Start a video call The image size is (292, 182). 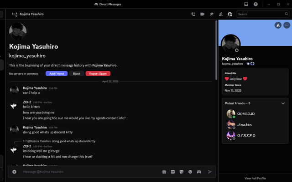tap(203, 14)
